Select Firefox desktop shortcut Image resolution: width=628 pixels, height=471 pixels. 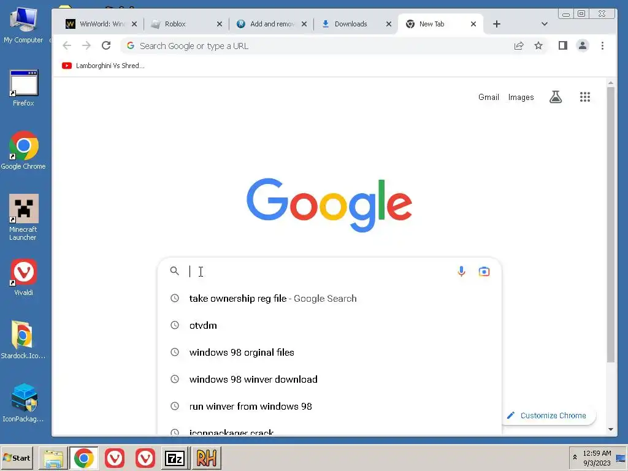23,88
